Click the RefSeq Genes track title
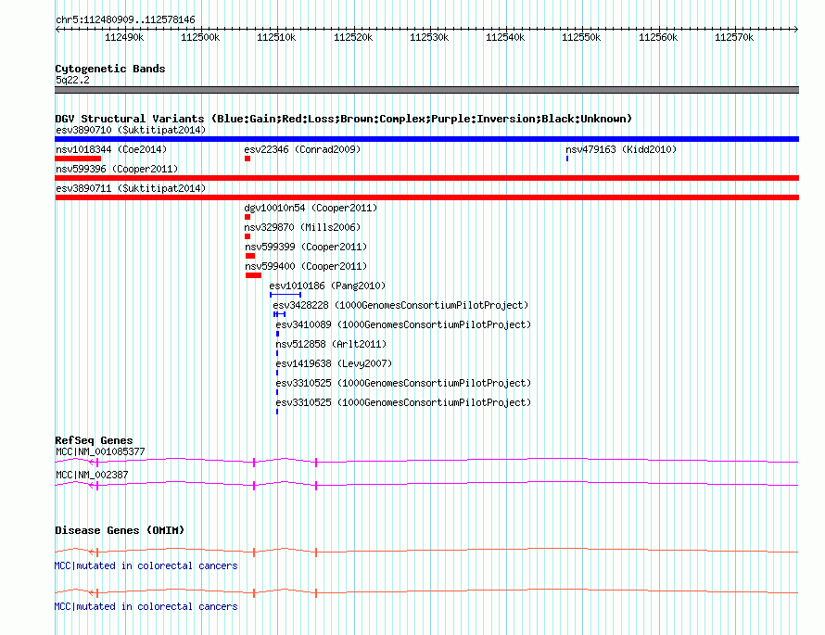825x635 pixels. [94, 440]
